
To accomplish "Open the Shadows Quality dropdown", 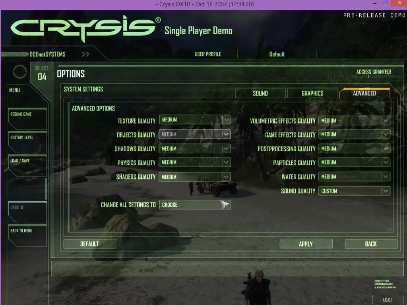I will [195, 149].
